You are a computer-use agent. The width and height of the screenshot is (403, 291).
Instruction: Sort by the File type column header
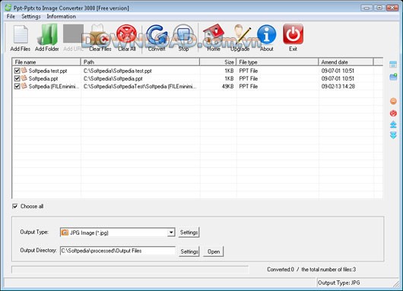pyautogui.click(x=278, y=62)
